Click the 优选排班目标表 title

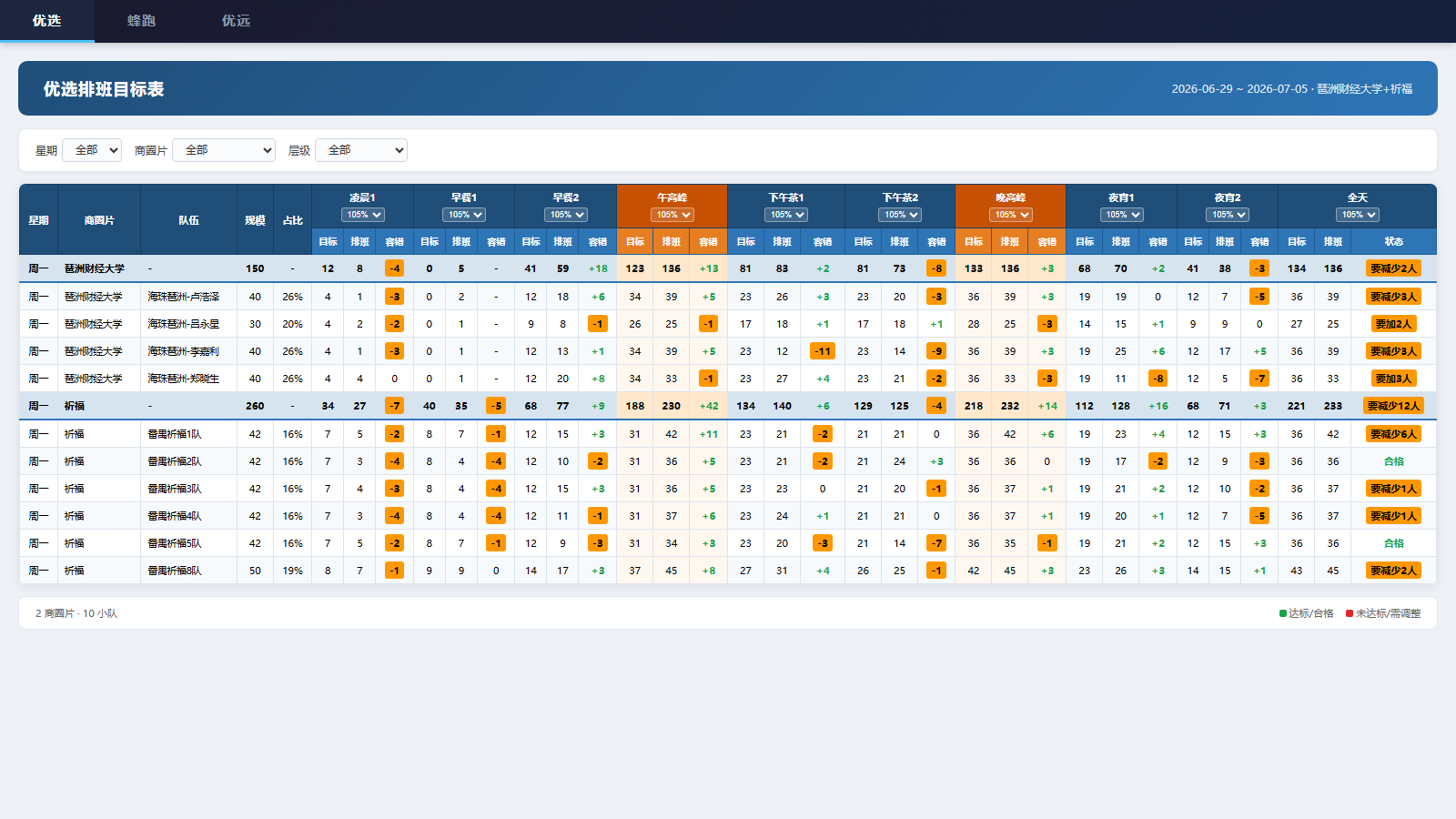(104, 89)
